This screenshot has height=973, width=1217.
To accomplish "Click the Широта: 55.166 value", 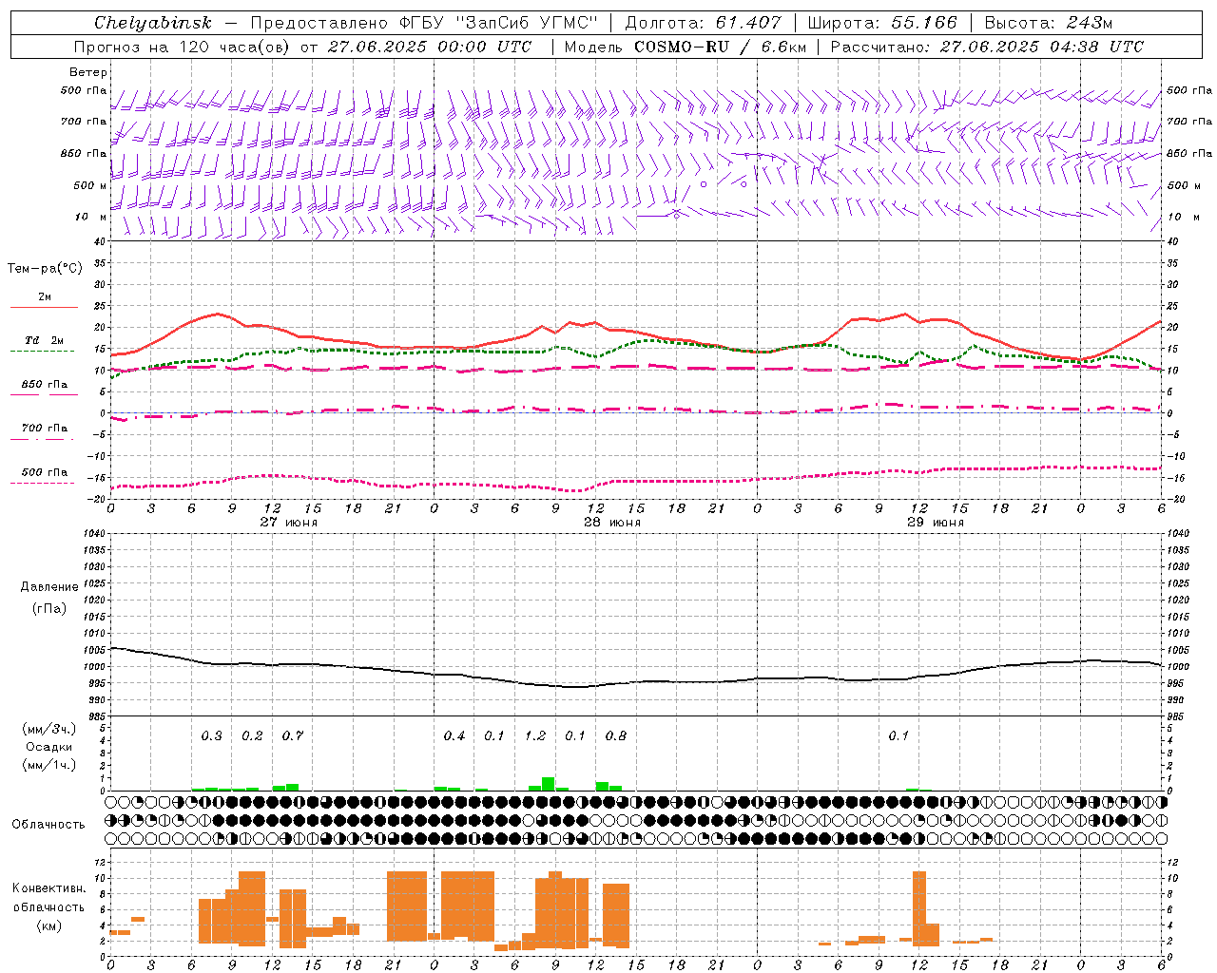I will pyautogui.click(x=882, y=23).
